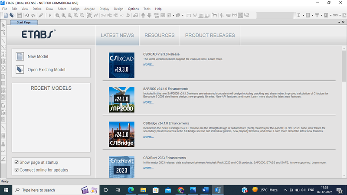347x195 pixels.
Task: Click the scrollbar down arrow in news panel
Action: 344,176
